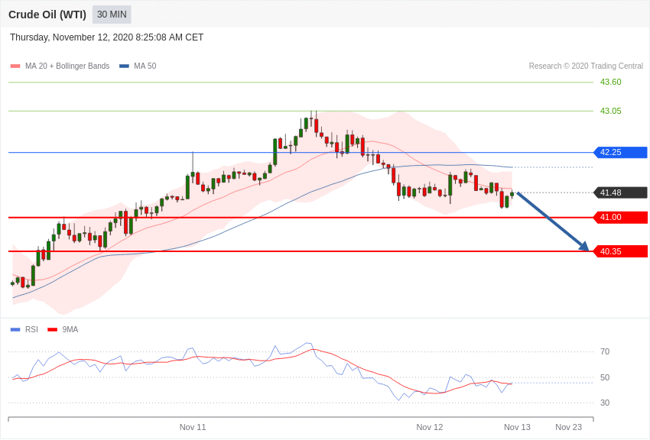Toggle the MA 20 + Bollinger Bands legend swatch
Image resolution: width=650 pixels, height=440 pixels.
pyautogui.click(x=15, y=66)
